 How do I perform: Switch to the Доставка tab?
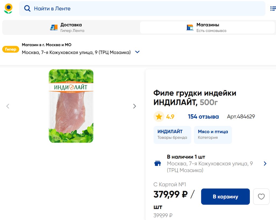71,27
